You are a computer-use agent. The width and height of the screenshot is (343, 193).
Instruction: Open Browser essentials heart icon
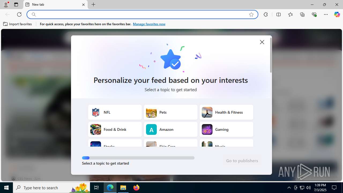(314, 14)
